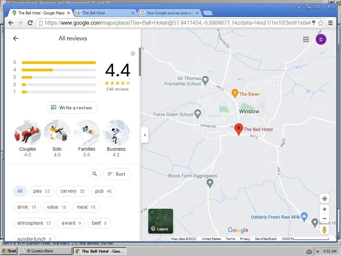Filter reviews by pub

point(103,191)
